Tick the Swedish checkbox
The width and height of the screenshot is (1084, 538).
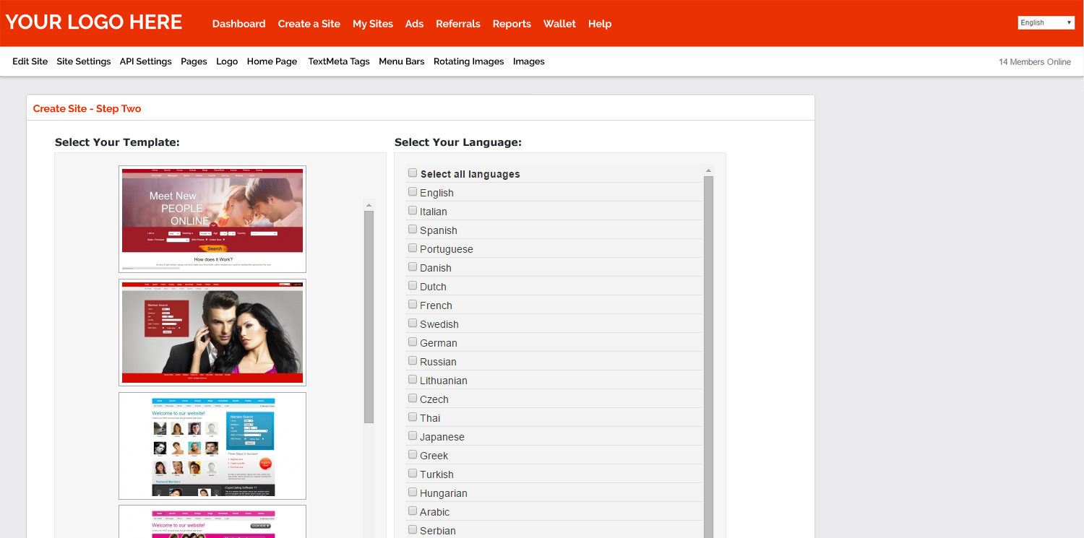point(413,324)
